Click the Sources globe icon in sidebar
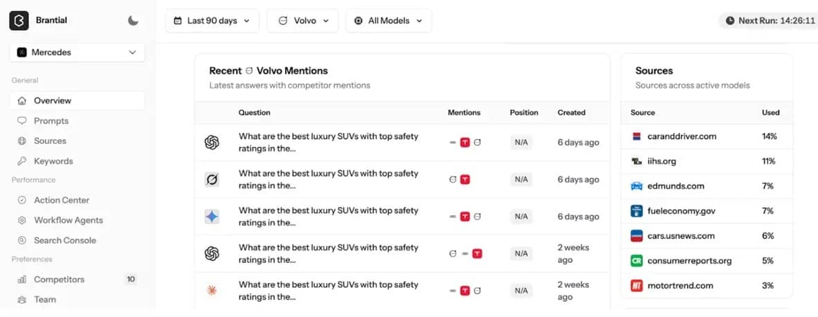This screenshot has width=818, height=317. (x=22, y=141)
